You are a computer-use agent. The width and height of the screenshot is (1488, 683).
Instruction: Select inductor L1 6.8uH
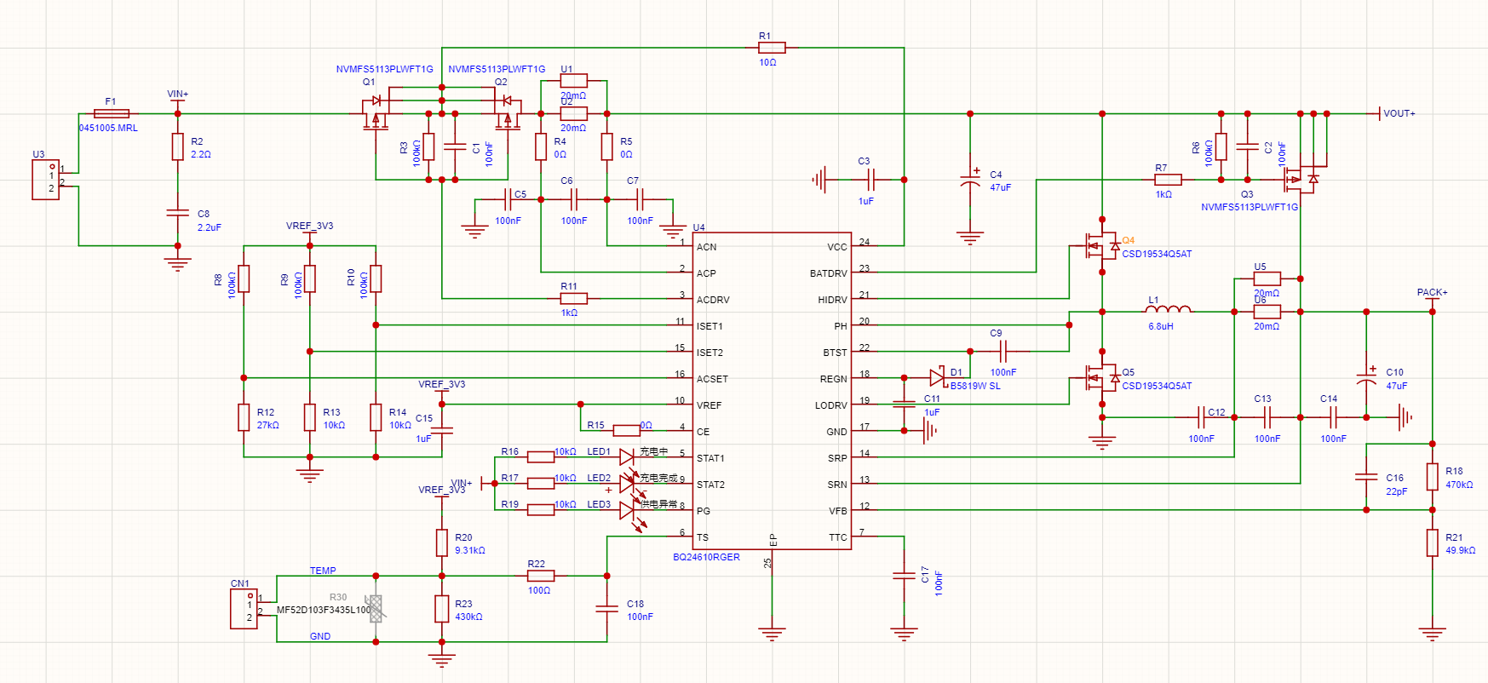point(1168,309)
